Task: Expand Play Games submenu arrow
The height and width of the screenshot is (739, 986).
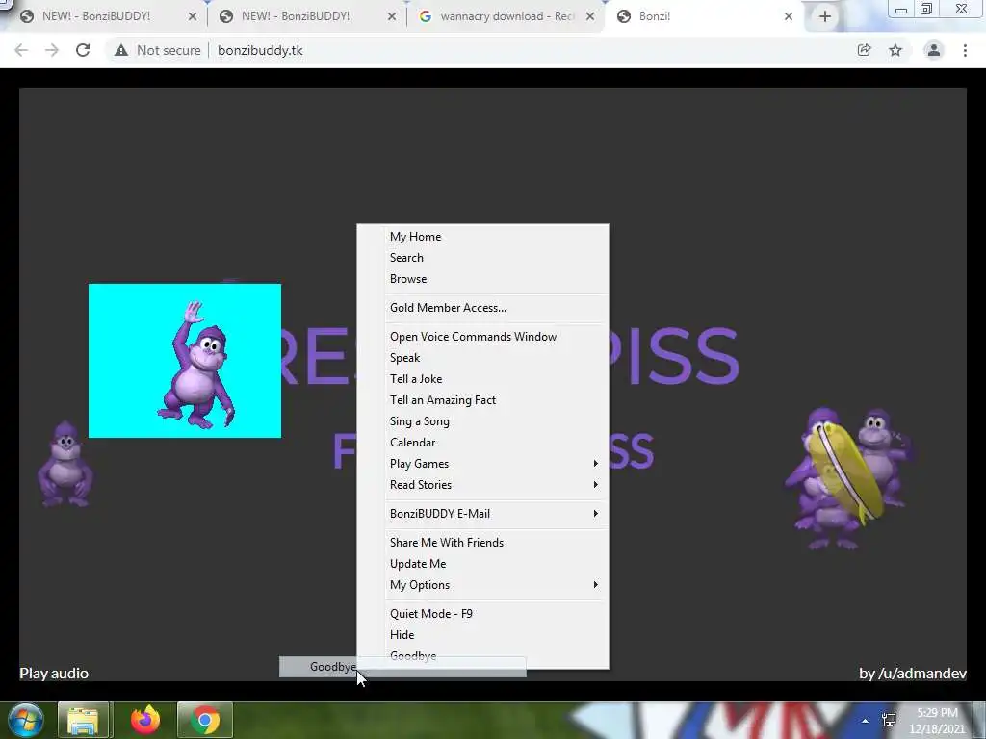Action: (x=595, y=464)
